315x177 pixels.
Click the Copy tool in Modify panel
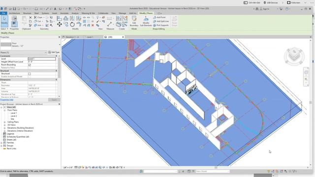point(65,25)
